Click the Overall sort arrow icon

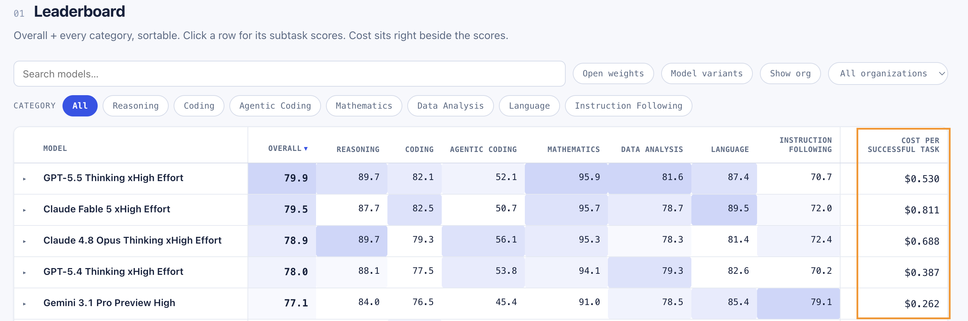(306, 149)
